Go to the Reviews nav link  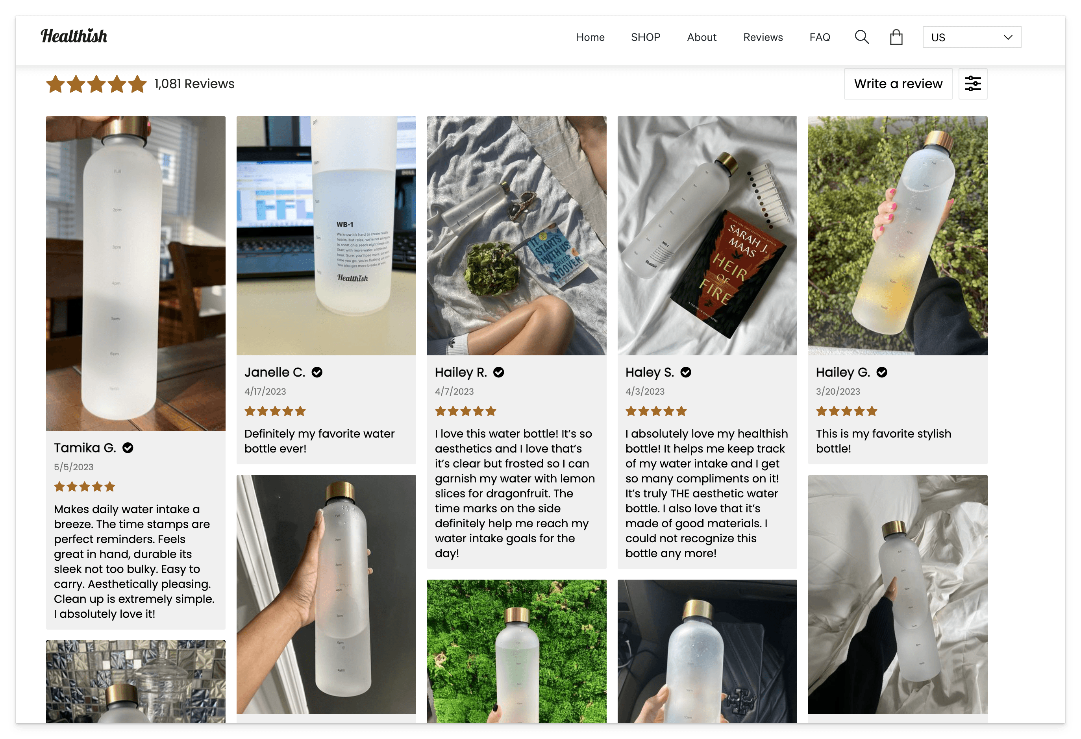pos(763,37)
